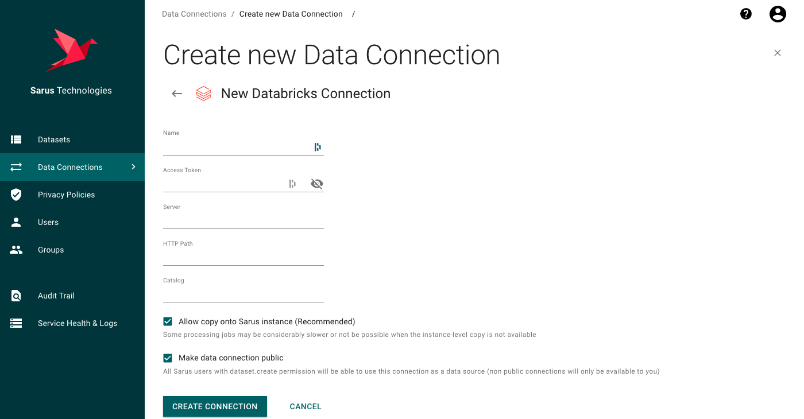The height and width of the screenshot is (419, 804).
Task: Focus the Server input field
Action: 243,220
